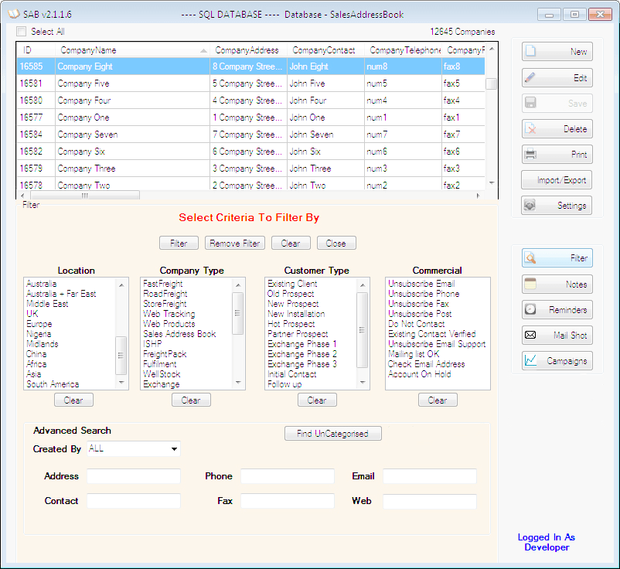Select Hot Prospect in Customer Type list
The height and width of the screenshot is (569, 620).
(x=291, y=324)
